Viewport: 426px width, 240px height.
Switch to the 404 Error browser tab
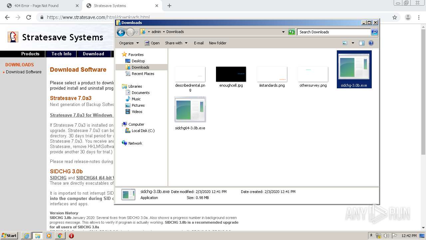[41, 6]
